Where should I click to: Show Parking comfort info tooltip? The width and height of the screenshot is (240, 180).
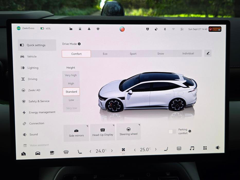point(190,131)
